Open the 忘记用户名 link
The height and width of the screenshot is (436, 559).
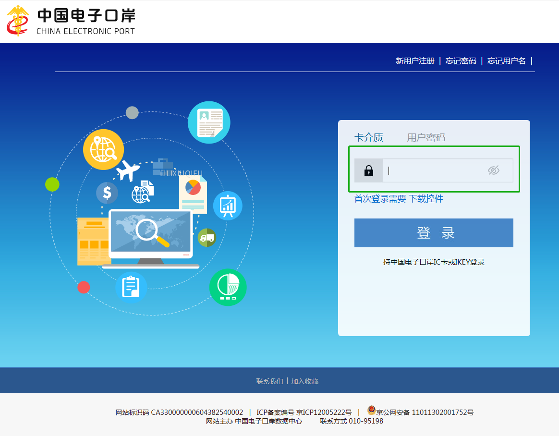pyautogui.click(x=506, y=61)
